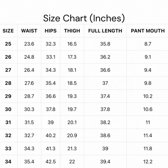The height and width of the screenshot is (168, 168).
Task: Click size 31 row label
Action: click(x=8, y=122)
